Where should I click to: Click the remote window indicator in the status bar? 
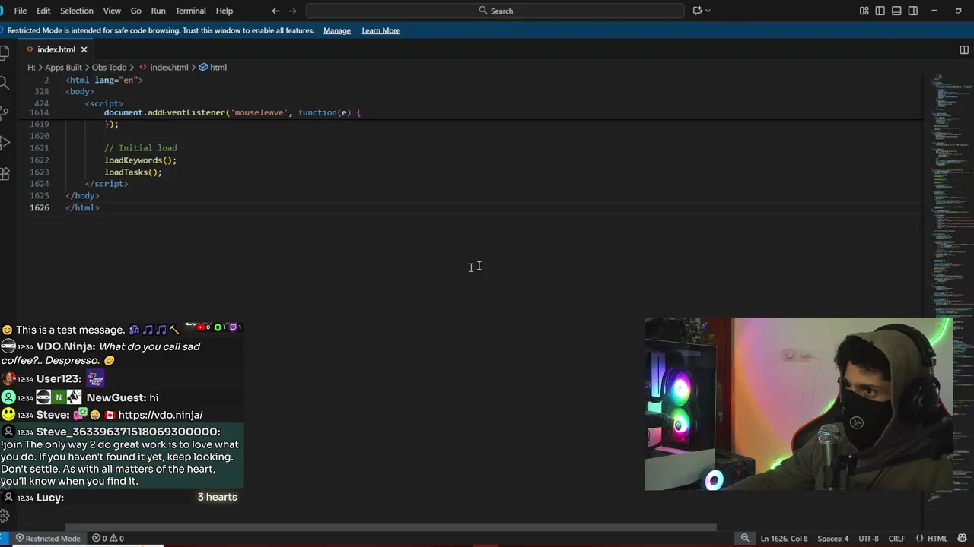[5, 538]
